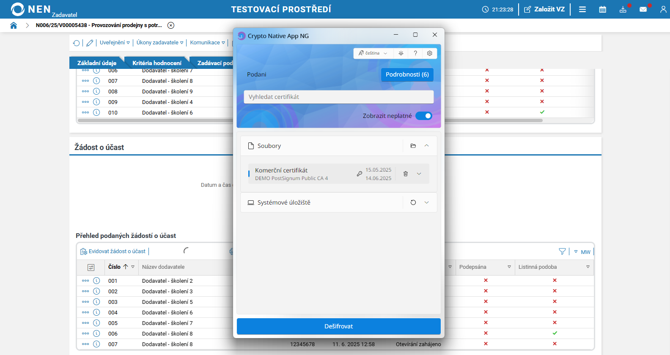Switch to the Základní údaje tab
Screen dimensions: 670x355
pos(97,63)
